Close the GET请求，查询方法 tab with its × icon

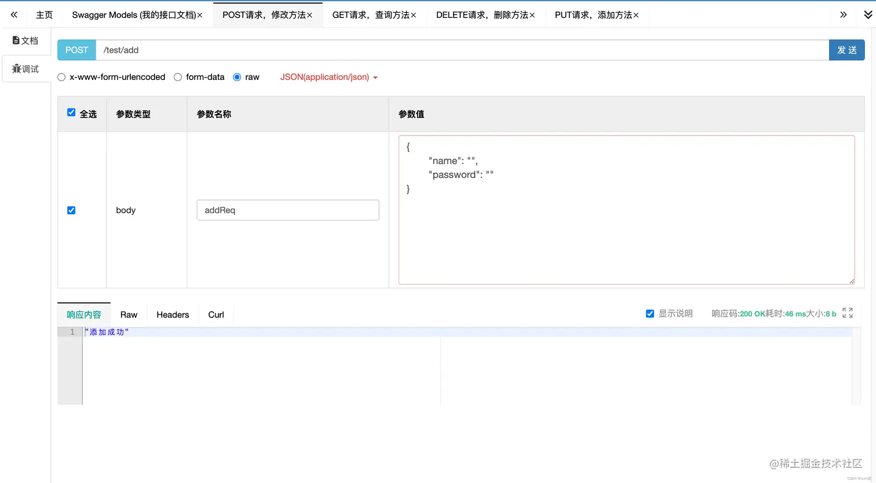(414, 15)
